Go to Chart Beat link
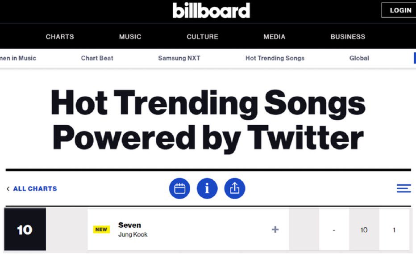The width and height of the screenshot is (416, 255). pyautogui.click(x=97, y=58)
